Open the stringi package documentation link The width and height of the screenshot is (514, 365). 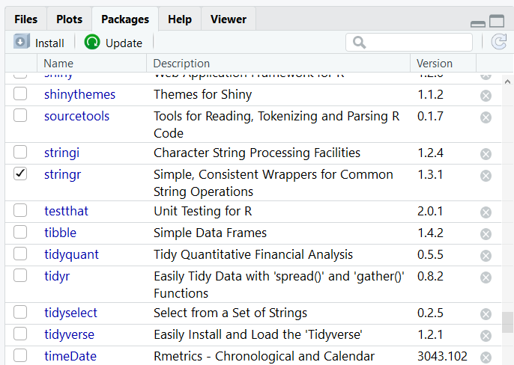61,153
